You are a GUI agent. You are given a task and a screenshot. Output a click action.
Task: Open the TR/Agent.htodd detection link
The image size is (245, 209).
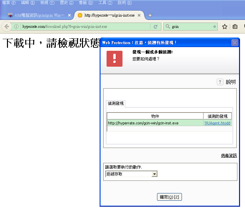(x=217, y=123)
